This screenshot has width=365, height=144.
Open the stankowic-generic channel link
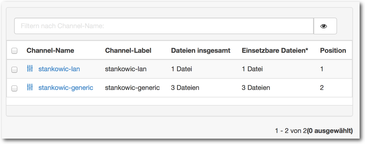click(x=66, y=88)
